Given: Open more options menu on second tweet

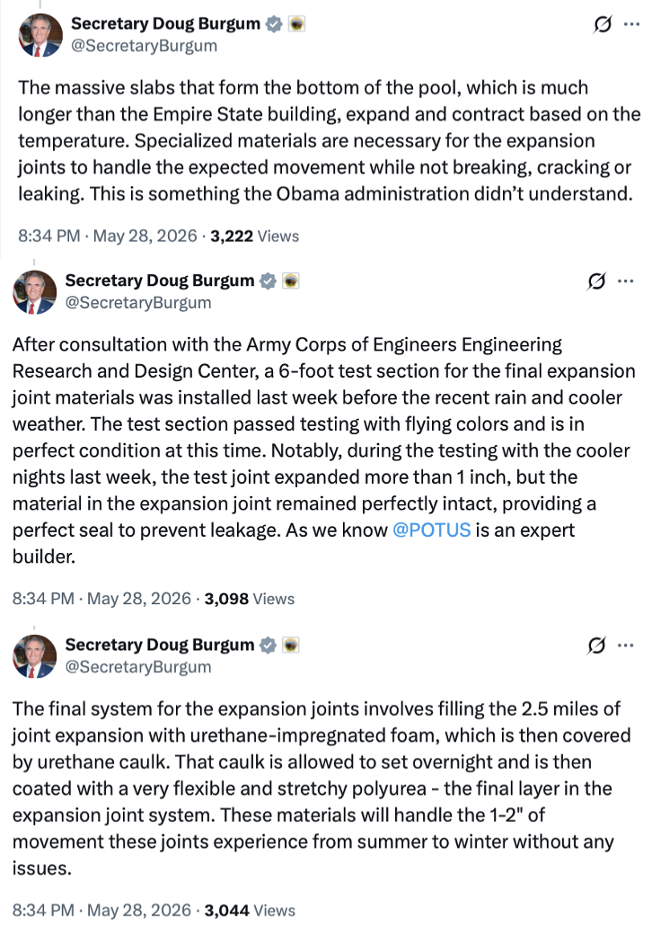Looking at the screenshot, I should click(x=626, y=281).
